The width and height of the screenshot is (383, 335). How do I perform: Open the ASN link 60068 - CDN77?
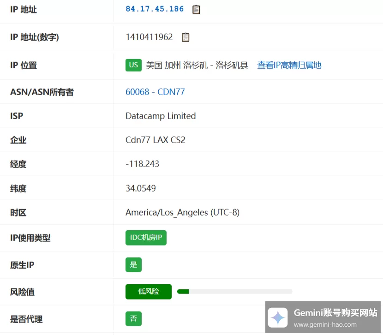tap(155, 92)
